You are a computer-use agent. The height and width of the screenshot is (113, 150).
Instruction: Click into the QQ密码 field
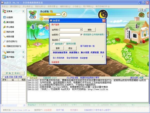coord(70,35)
